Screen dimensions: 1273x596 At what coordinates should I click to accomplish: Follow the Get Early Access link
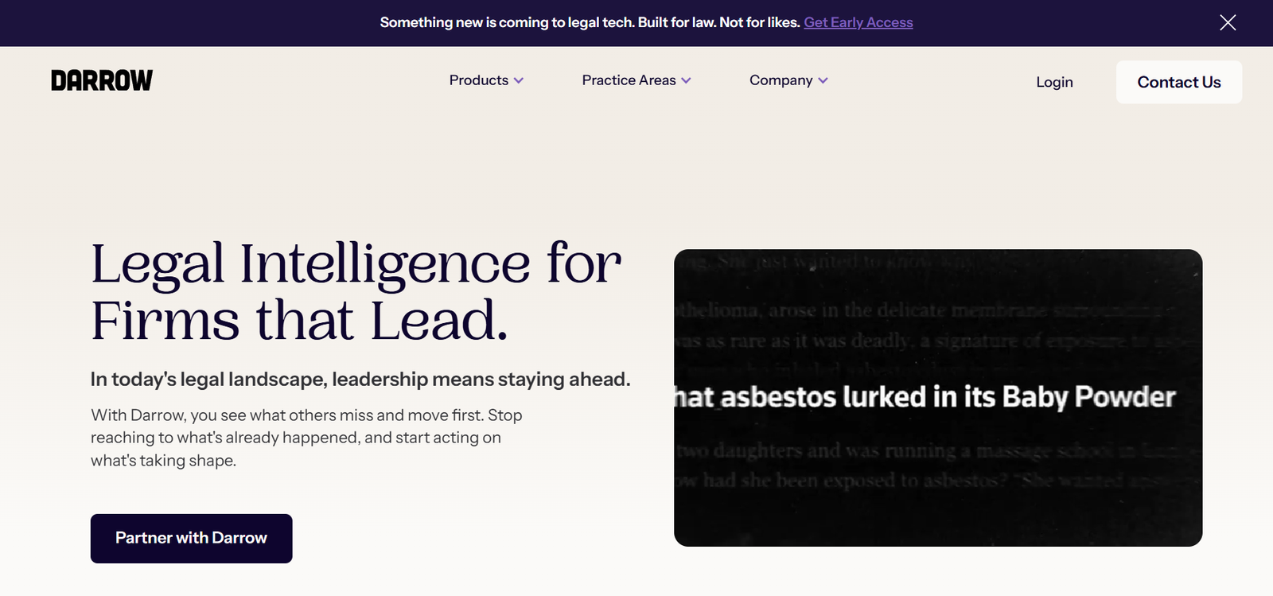tap(858, 22)
